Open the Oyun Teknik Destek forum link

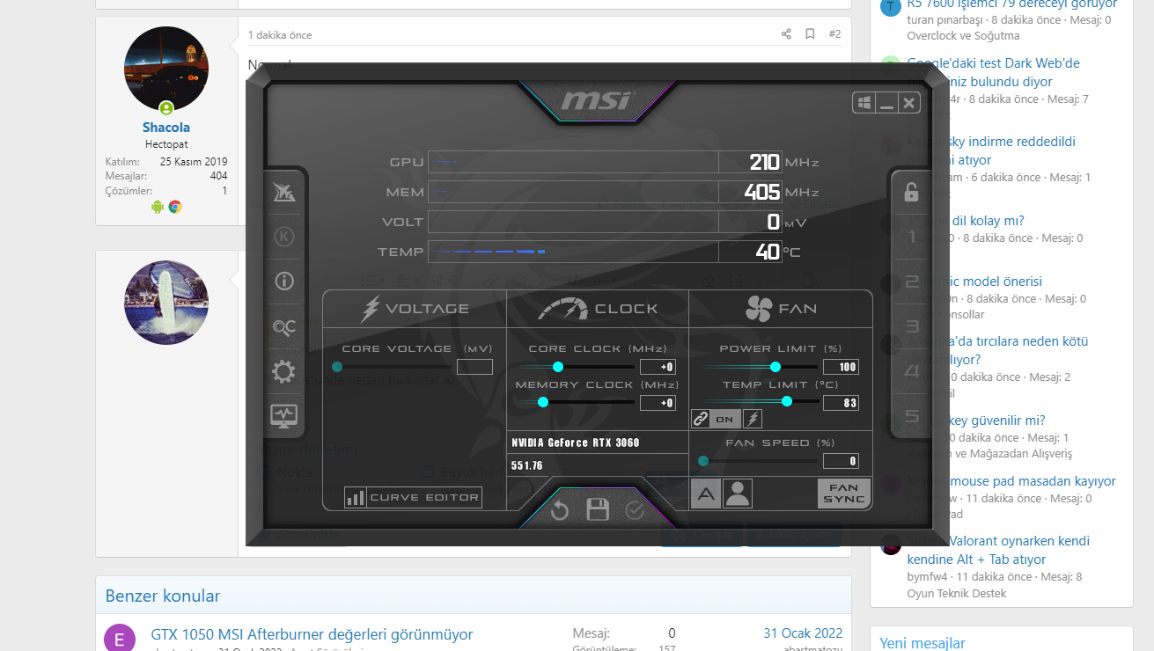[956, 593]
